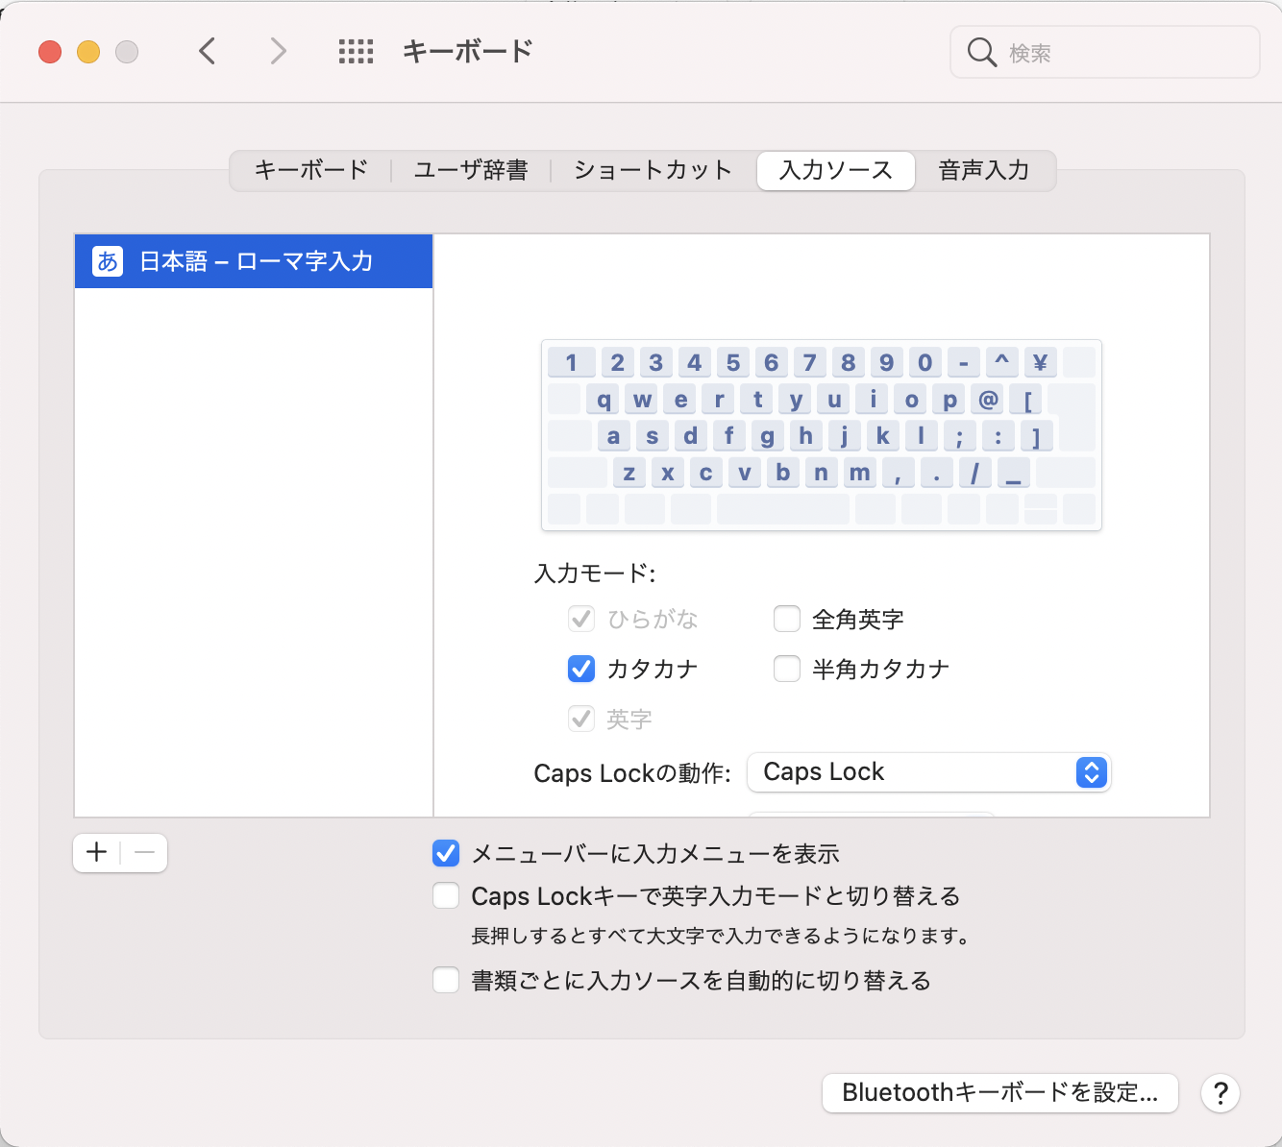The image size is (1282, 1147).
Task: Click the magnifier icon in the search field
Action: [x=981, y=53]
